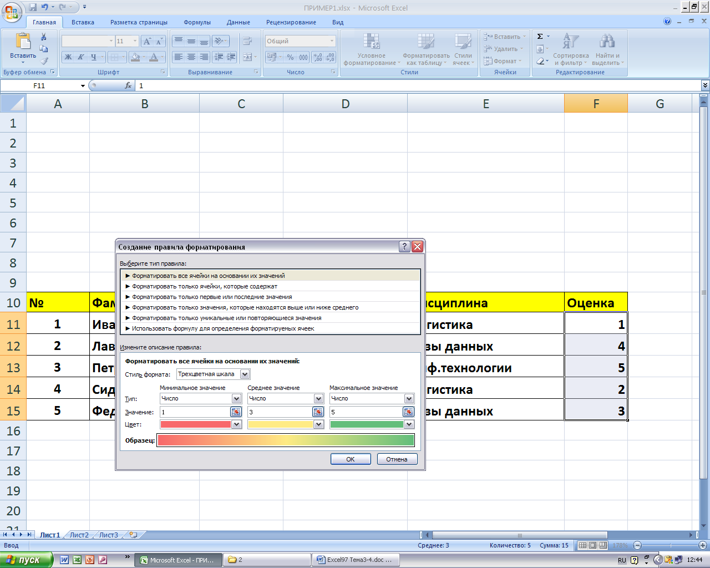Screen dimensions: 710x568
Task: Toggle underline formatting Ч
Action: click(93, 57)
